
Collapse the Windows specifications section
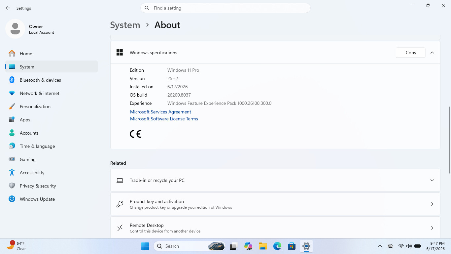[x=432, y=53]
